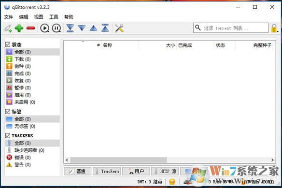Select 恢复 (0) status filter

(x=32, y=81)
